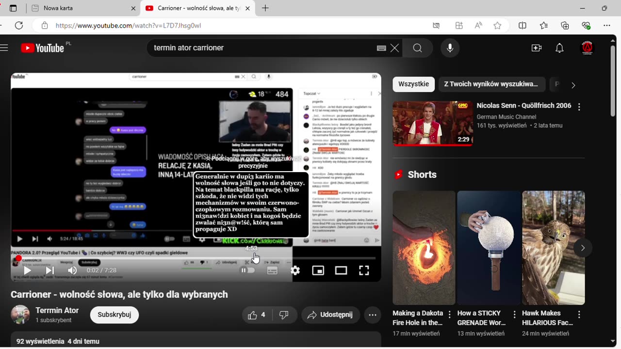
Task: Run the search with magnifier button
Action: pos(418,48)
